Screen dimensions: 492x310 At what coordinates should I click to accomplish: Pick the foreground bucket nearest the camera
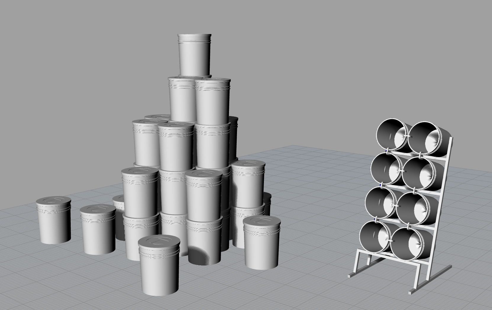click(x=159, y=265)
